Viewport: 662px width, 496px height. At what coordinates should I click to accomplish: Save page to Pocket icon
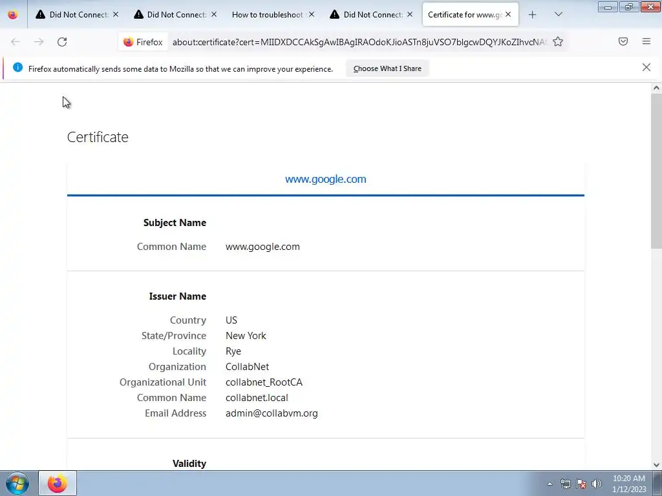click(623, 41)
